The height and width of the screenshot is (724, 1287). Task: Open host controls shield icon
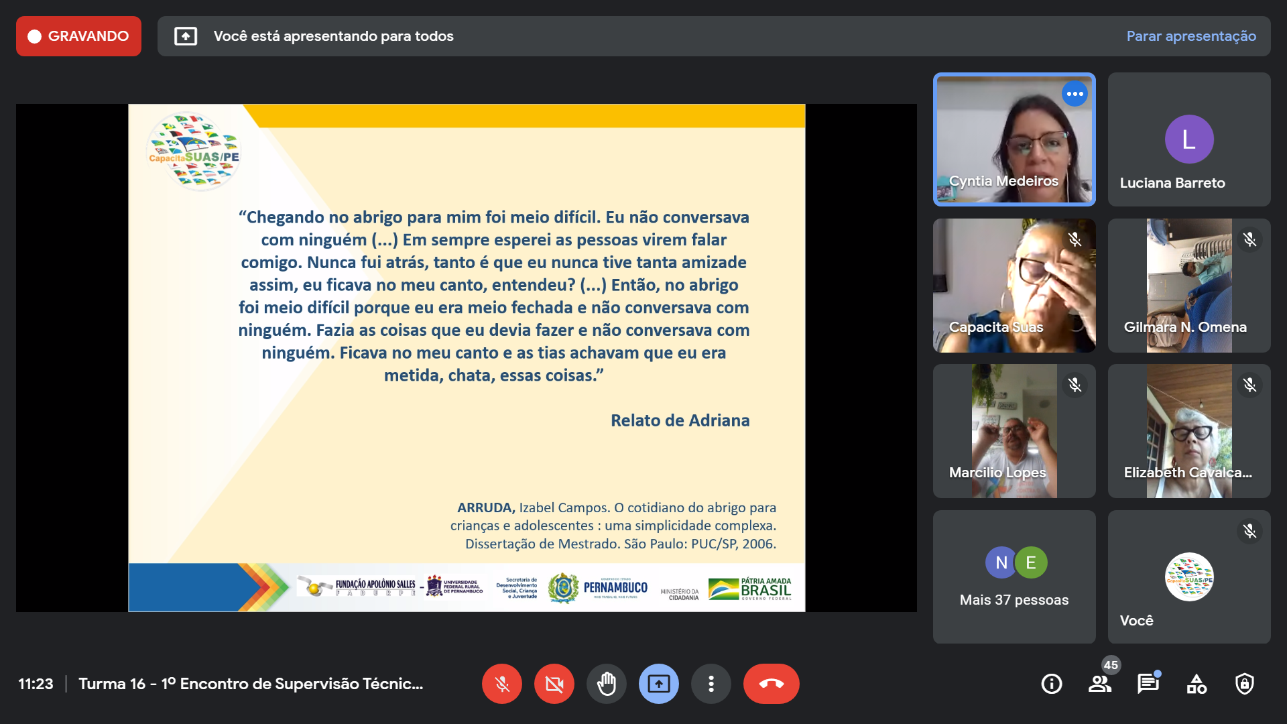(x=1244, y=684)
